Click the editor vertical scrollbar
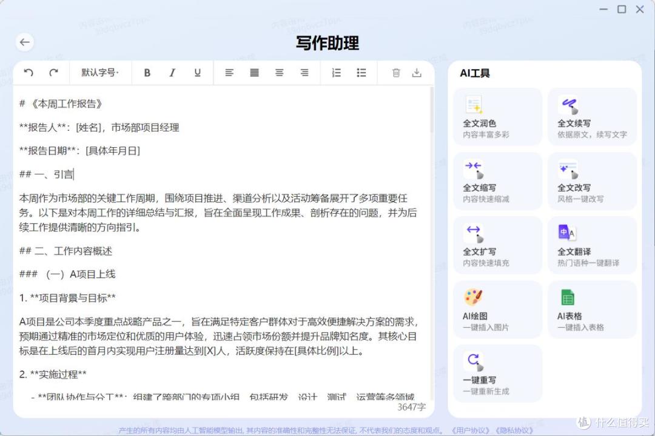Screen dimensions: 655x436 [432, 110]
